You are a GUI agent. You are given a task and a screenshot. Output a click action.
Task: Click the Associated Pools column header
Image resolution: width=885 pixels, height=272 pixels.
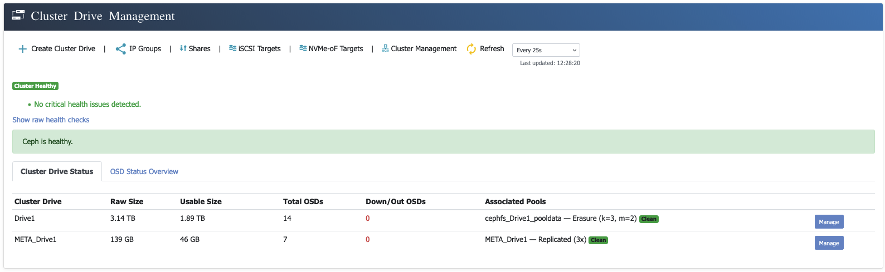point(516,201)
